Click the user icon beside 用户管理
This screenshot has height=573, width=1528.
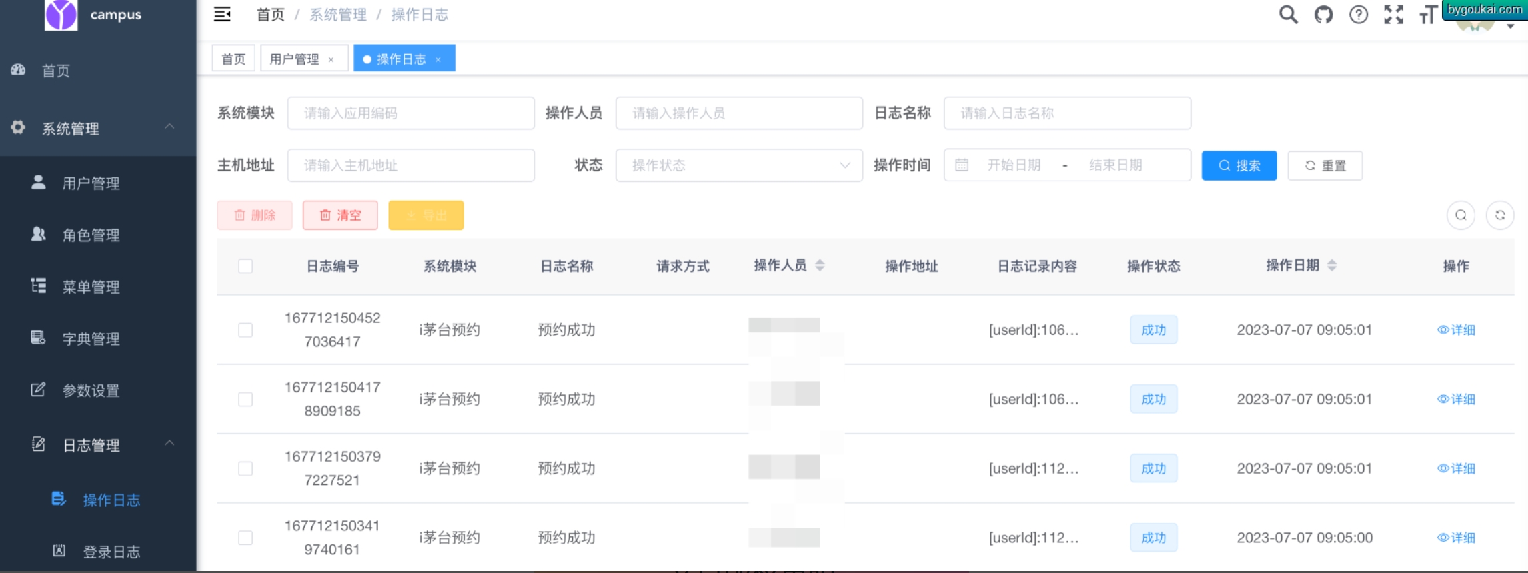coord(39,182)
